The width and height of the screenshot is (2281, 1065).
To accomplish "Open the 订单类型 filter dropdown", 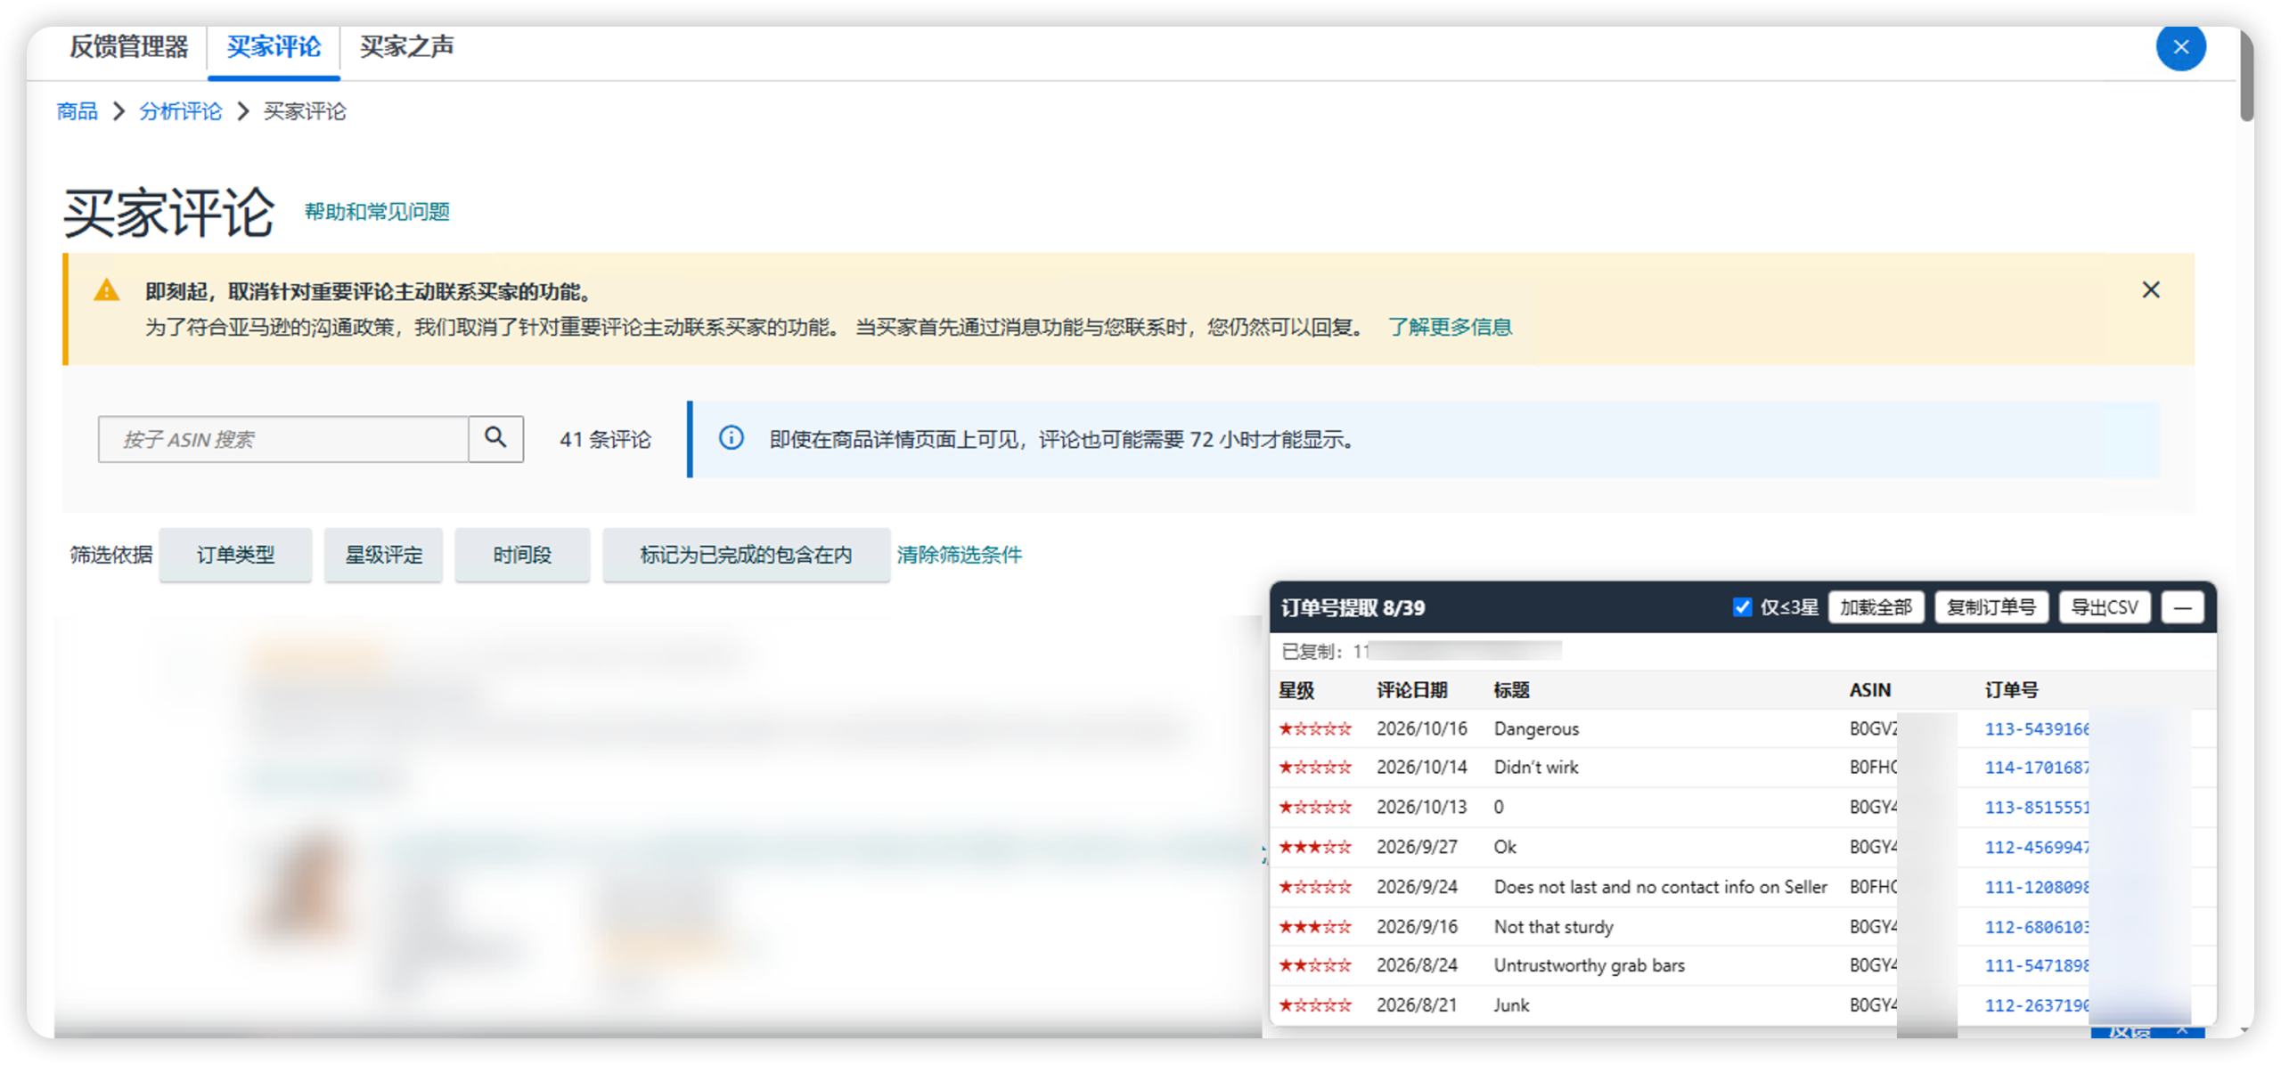I will click(x=235, y=555).
